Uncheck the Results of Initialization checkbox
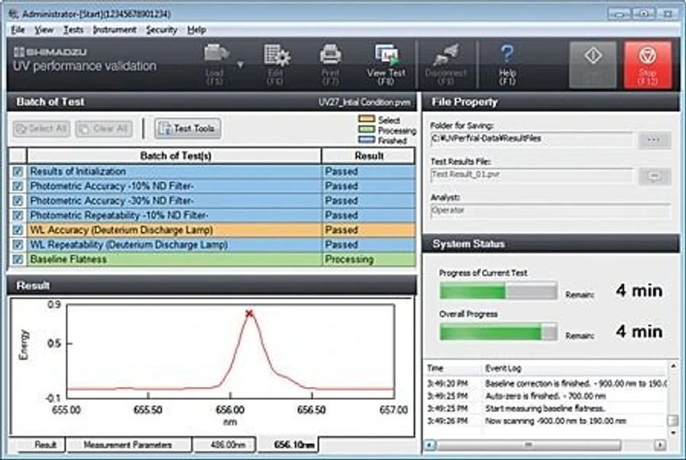 point(18,170)
